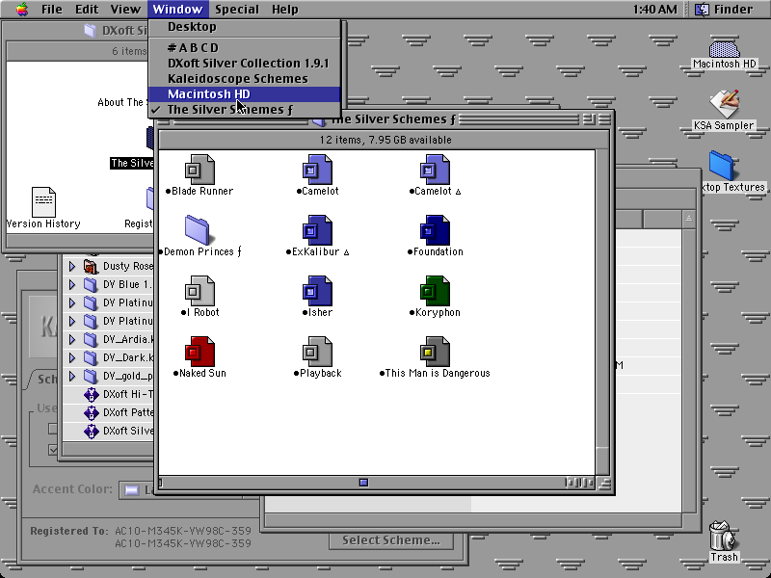Open the Special menu

(236, 10)
